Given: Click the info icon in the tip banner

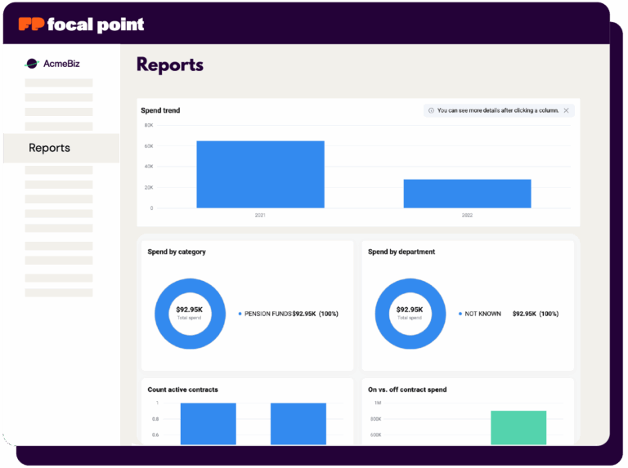Looking at the screenshot, I should (x=431, y=110).
